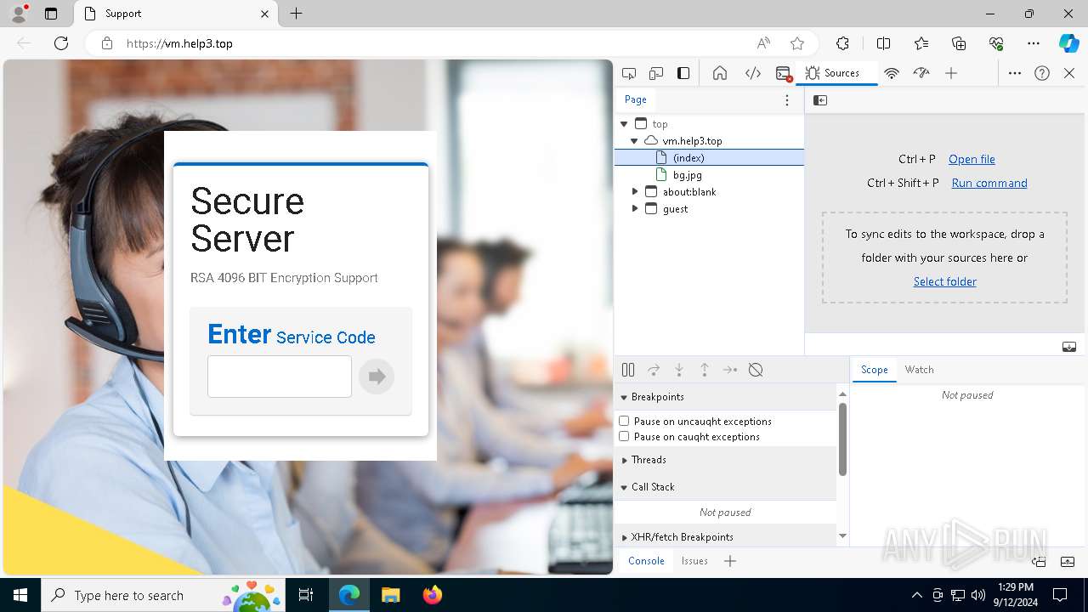This screenshot has width=1088, height=612.
Task: Click the service code input field
Action: pos(280,377)
